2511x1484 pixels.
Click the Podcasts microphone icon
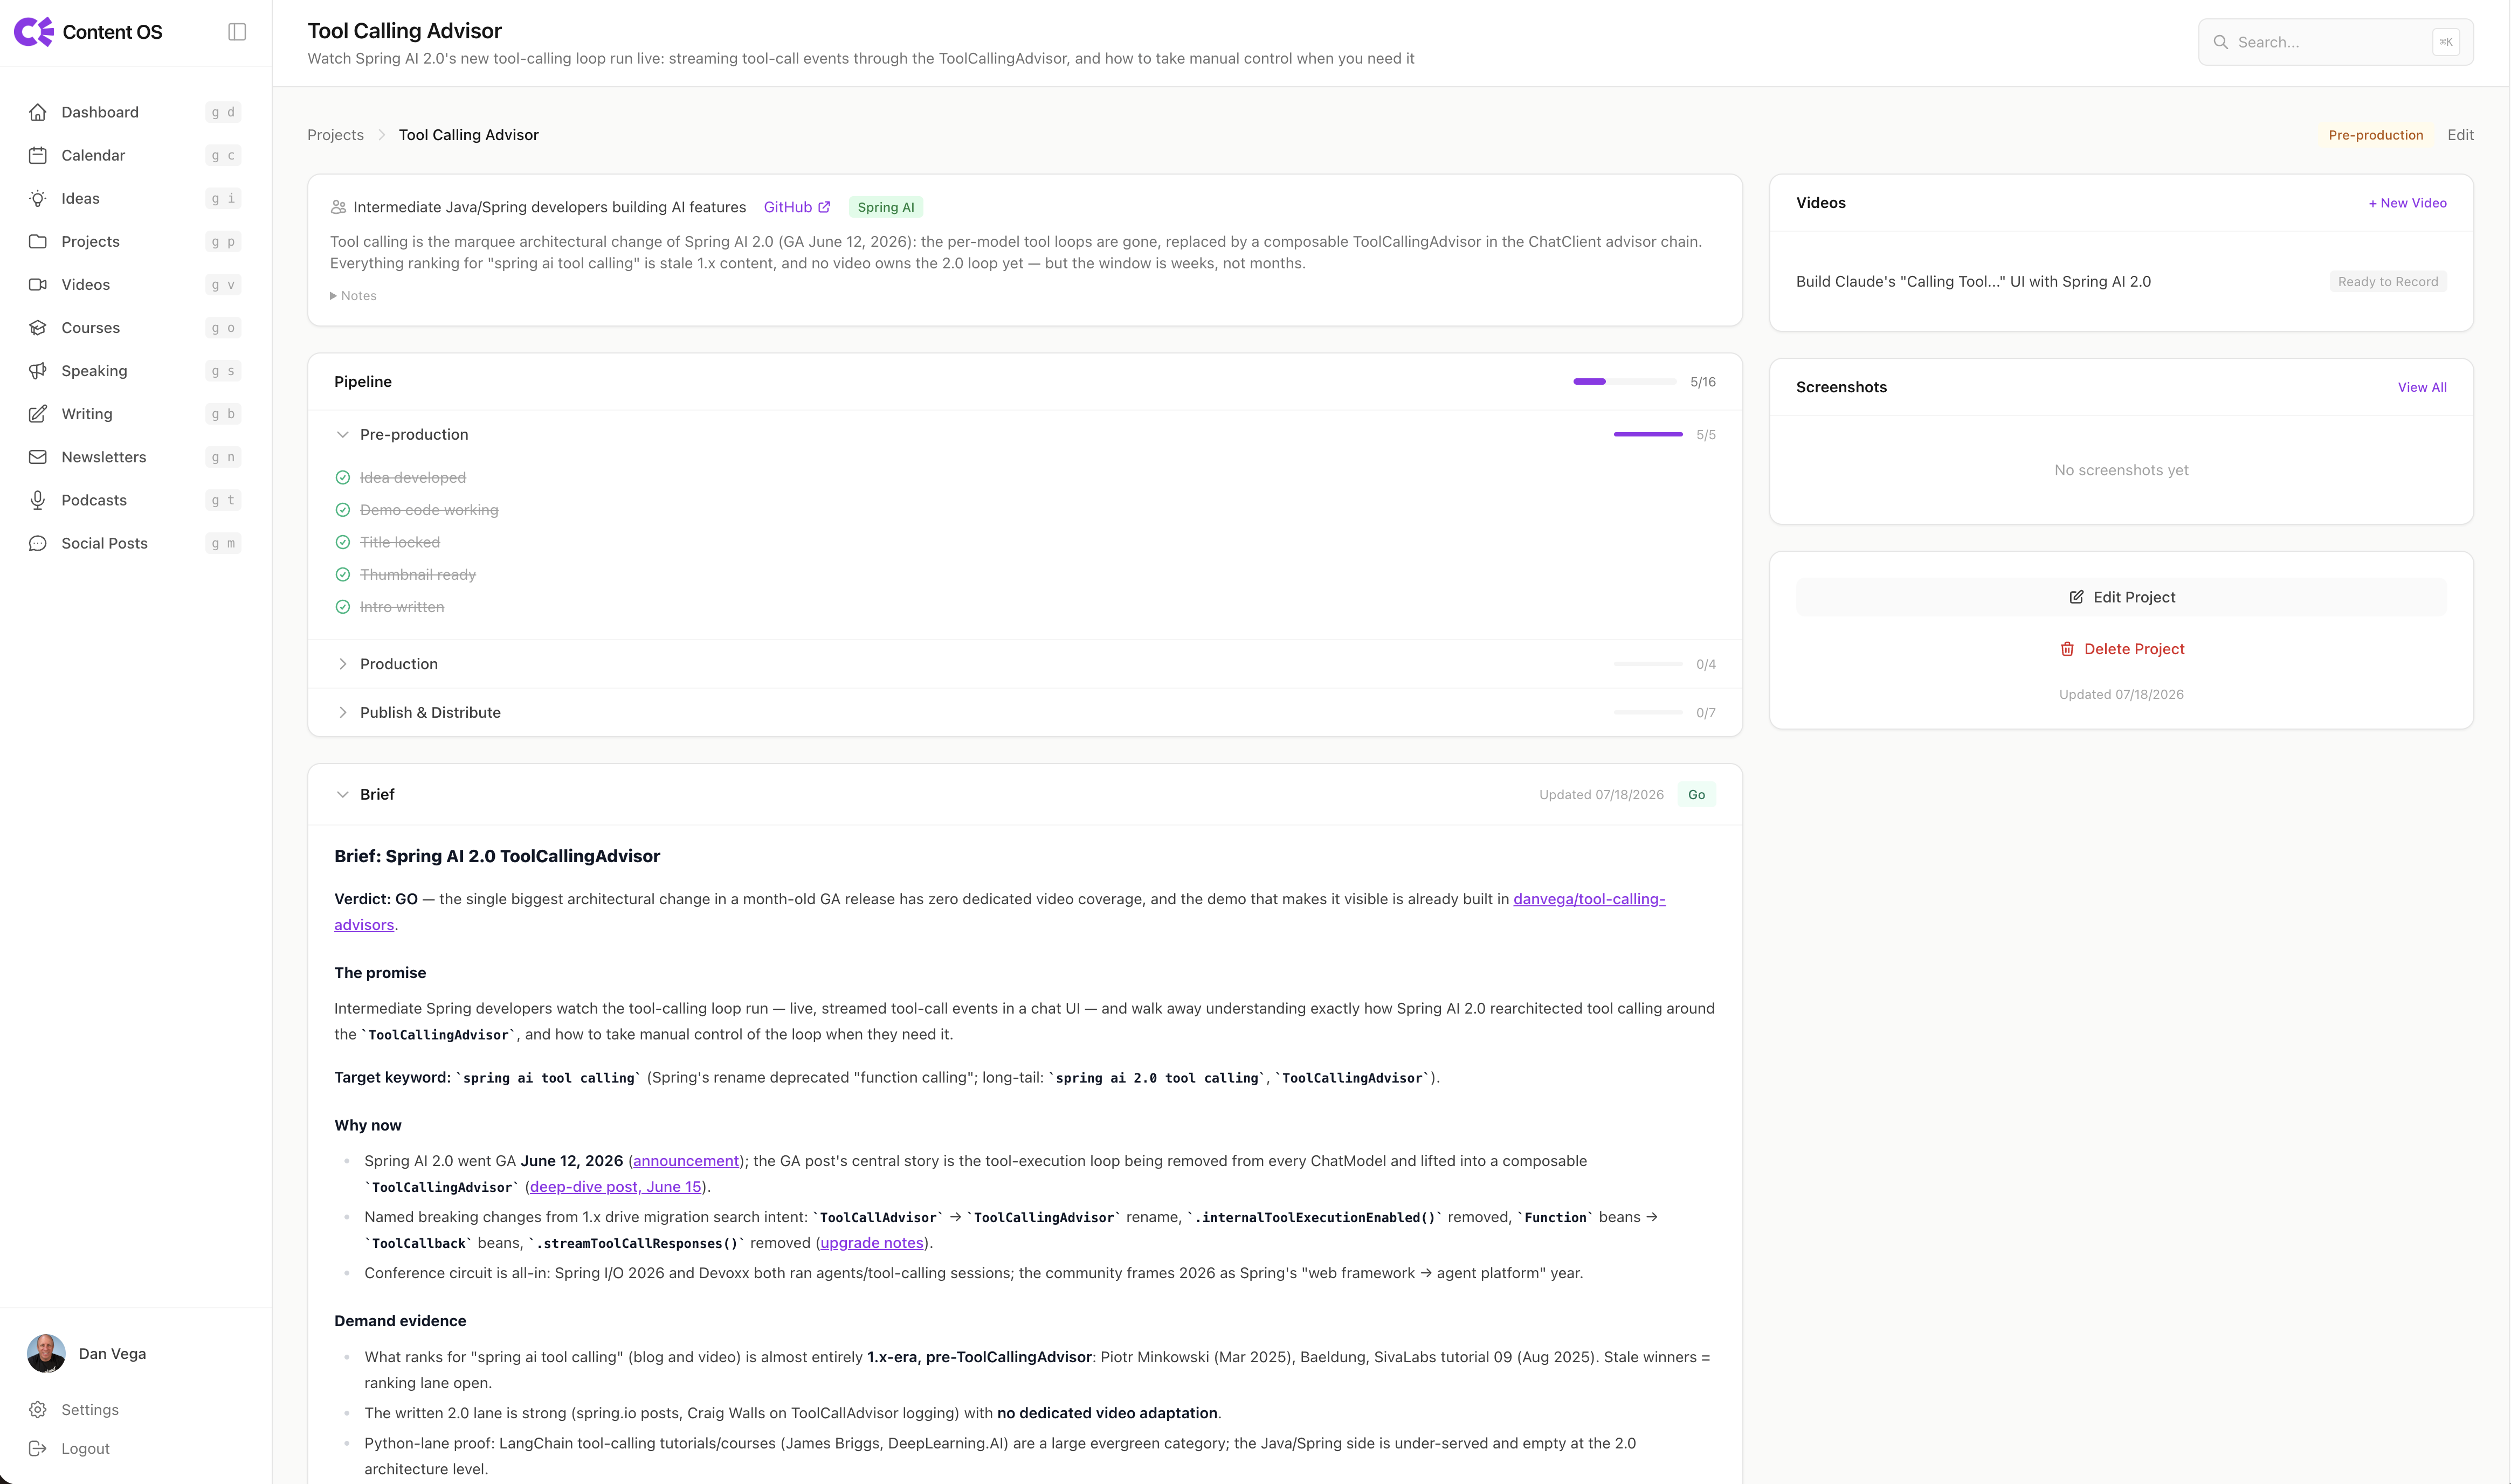pyautogui.click(x=38, y=500)
